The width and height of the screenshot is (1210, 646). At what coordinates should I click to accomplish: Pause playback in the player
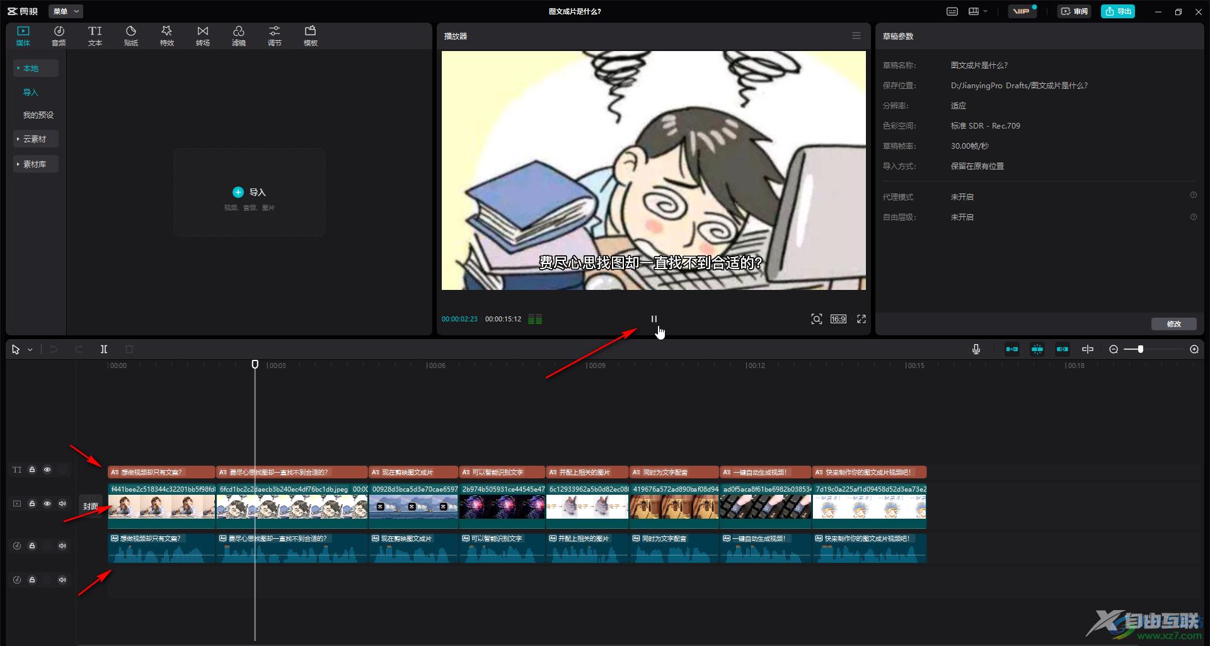(x=654, y=319)
